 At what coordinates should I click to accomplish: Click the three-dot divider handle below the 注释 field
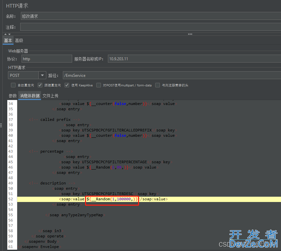tap(190, 34)
